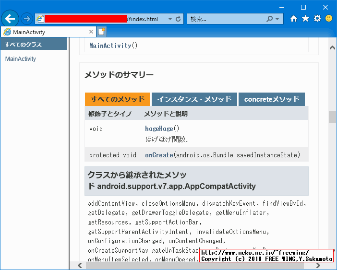Click the browser Forward arrow button

27,19
